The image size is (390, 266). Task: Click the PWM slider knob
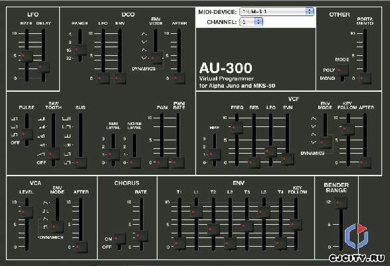(x=161, y=163)
